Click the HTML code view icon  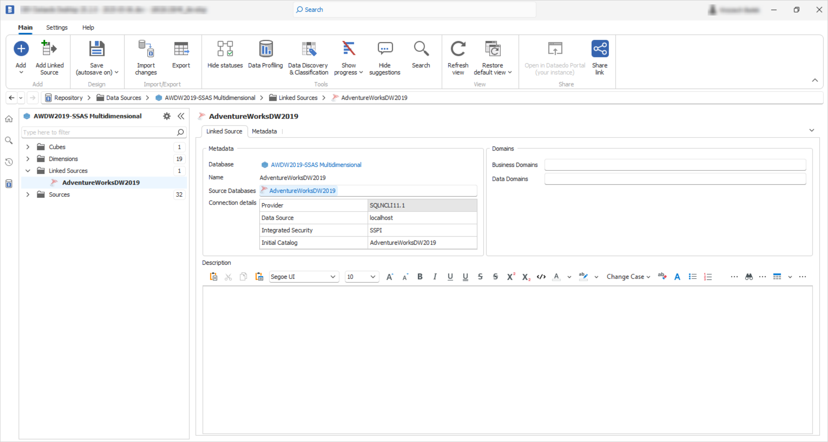pos(541,277)
